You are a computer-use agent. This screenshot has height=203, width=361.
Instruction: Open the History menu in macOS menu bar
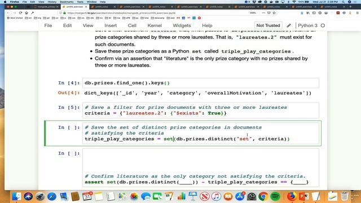pos(52,2)
